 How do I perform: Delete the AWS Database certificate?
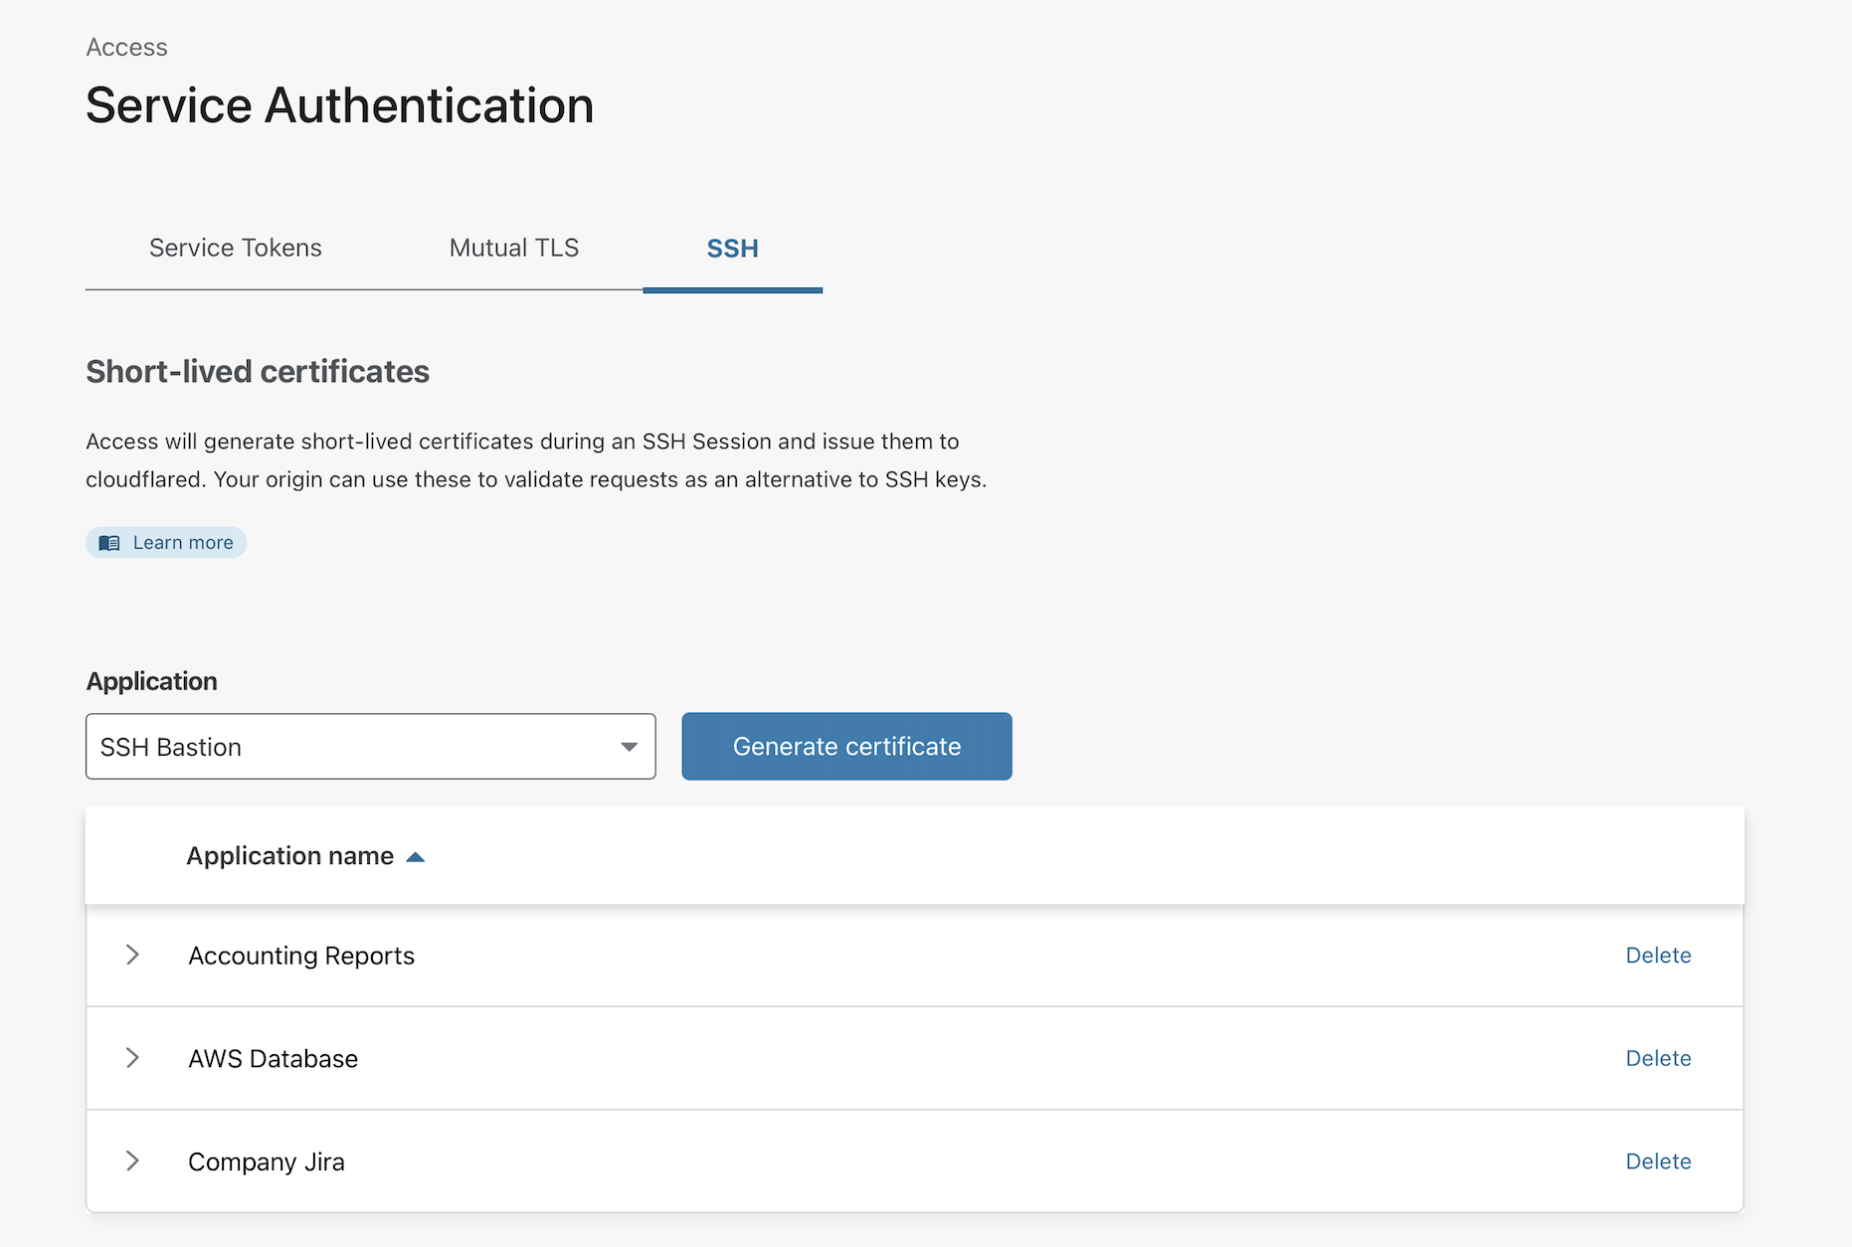click(1657, 1058)
